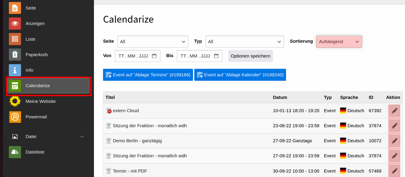405x177 pixels.
Task: Open the Papierkorb trash icon
Action: click(15, 55)
